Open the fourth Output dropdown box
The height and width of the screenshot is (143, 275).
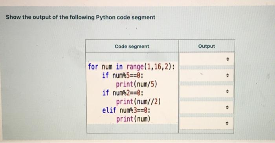(x=207, y=107)
